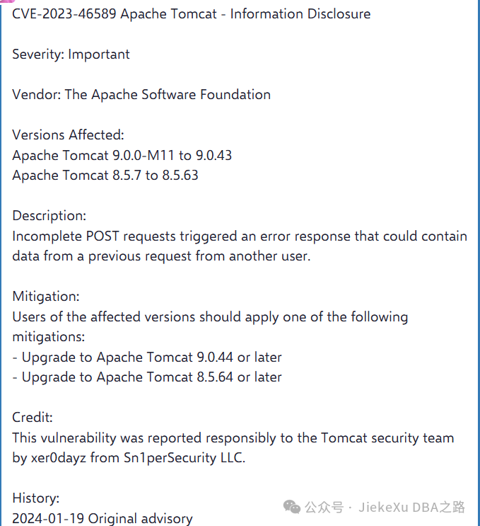Click the Upgrade to Tomcat 8.5.64 line

pos(147,377)
